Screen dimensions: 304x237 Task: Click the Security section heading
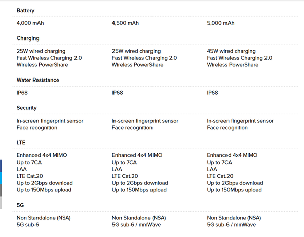coord(26,108)
